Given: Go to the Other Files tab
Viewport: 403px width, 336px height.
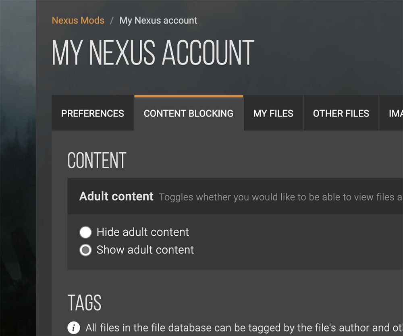Looking at the screenshot, I should point(341,113).
